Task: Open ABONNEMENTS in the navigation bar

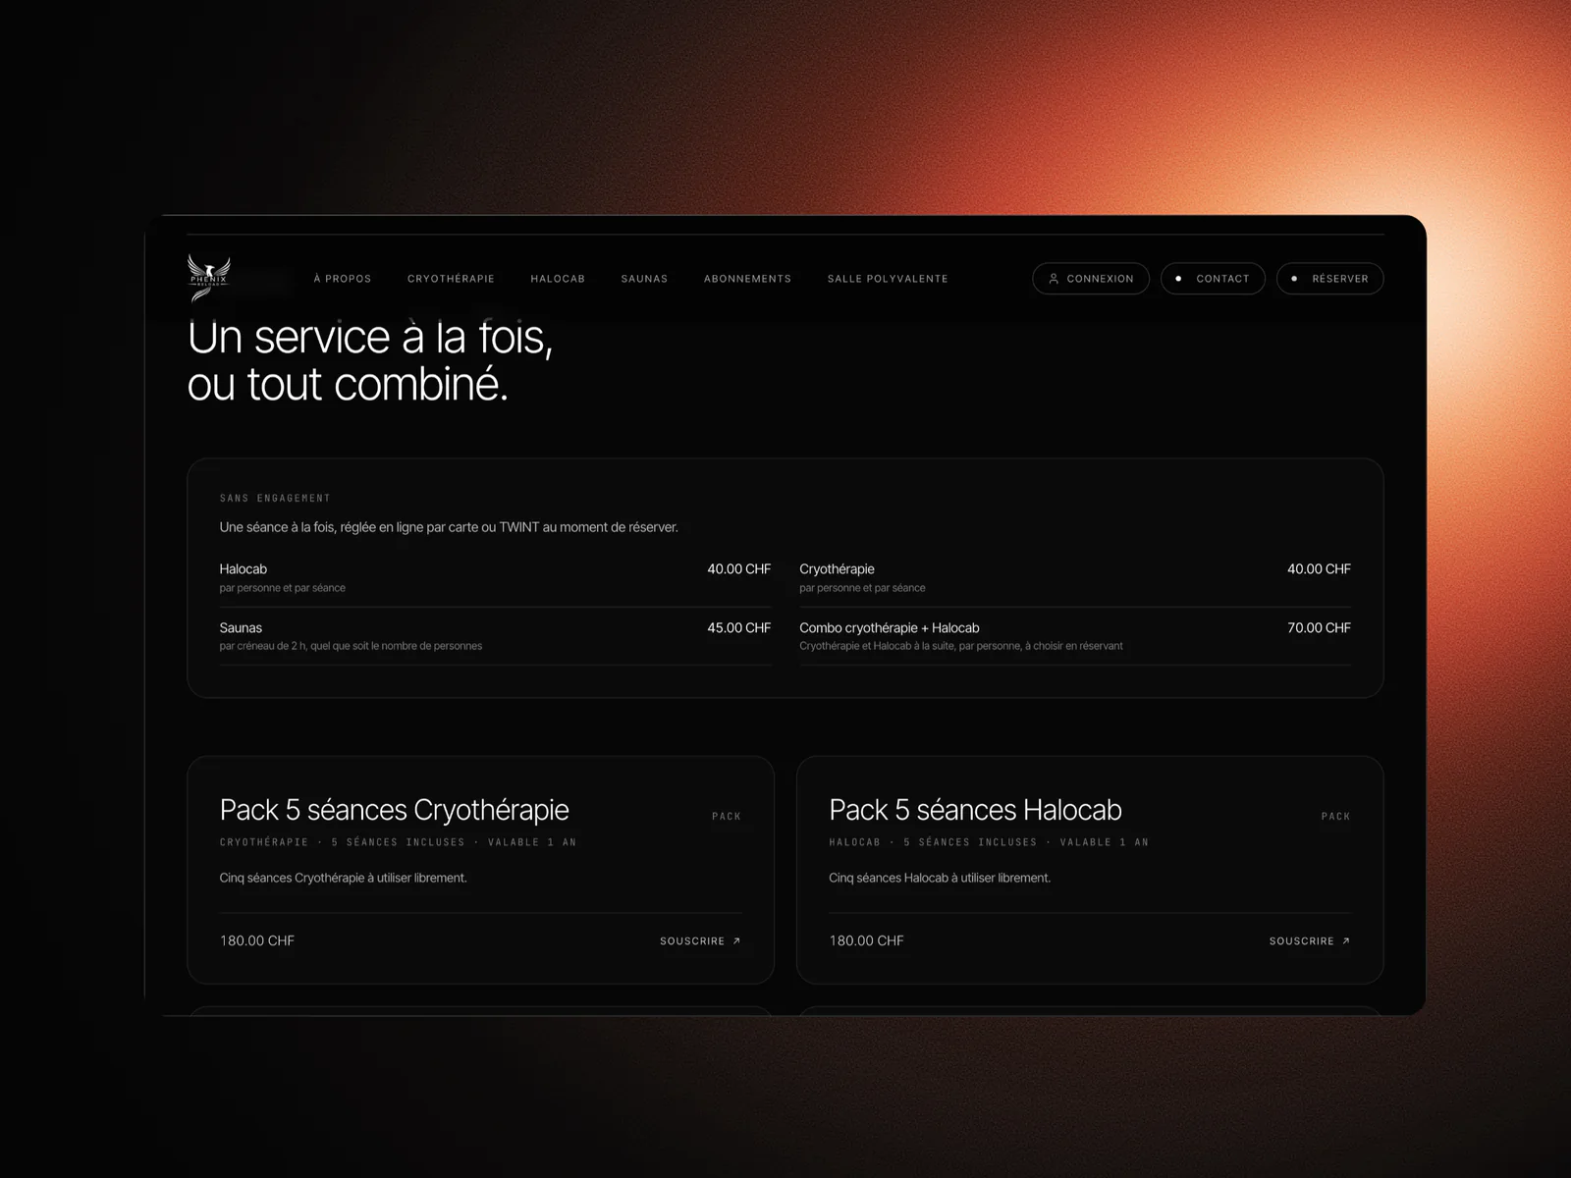Action: click(747, 279)
